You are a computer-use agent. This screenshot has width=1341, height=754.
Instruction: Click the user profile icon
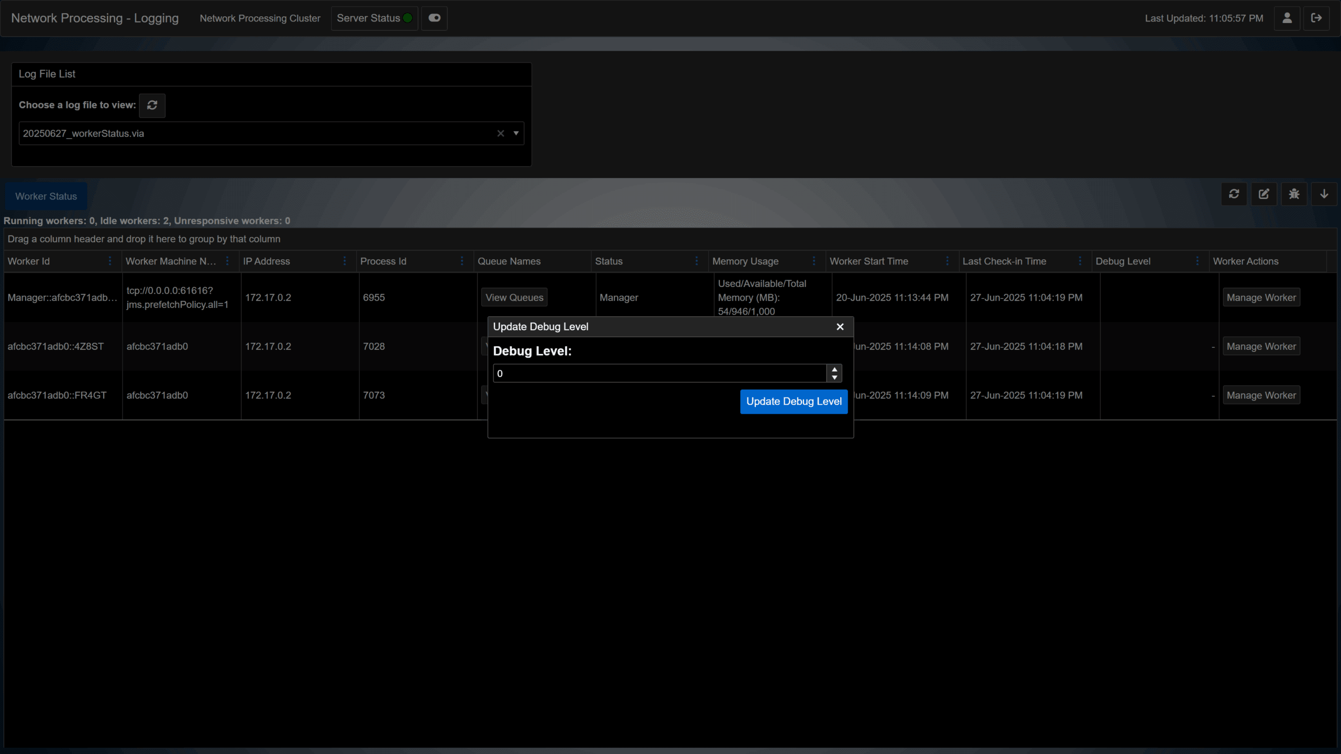1287,18
